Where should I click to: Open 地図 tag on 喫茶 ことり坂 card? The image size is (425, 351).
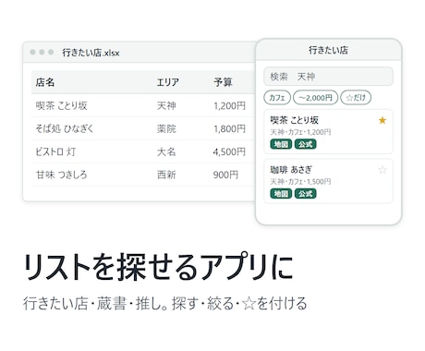click(281, 144)
